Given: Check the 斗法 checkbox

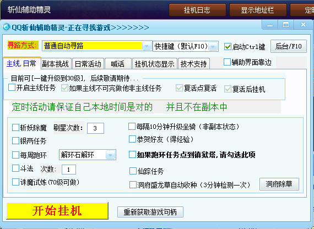Looking at the screenshot, I should point(15,168).
